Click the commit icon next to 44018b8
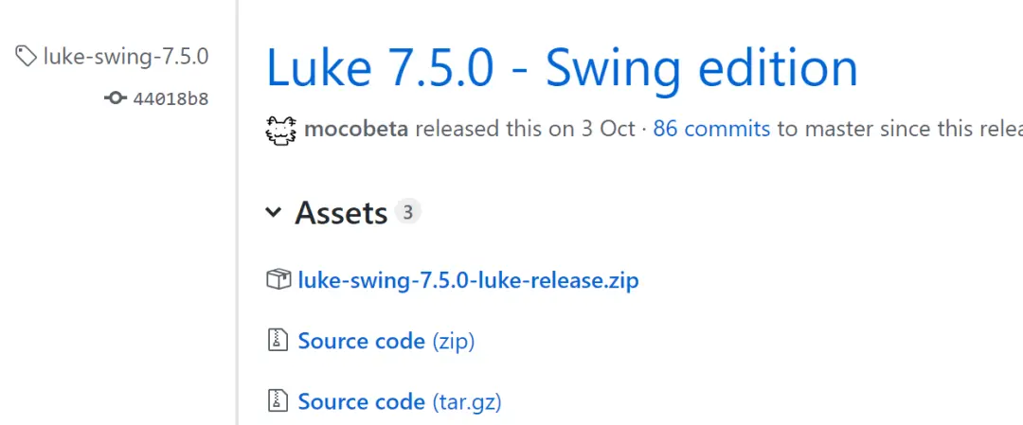The height and width of the screenshot is (425, 1023). (116, 98)
